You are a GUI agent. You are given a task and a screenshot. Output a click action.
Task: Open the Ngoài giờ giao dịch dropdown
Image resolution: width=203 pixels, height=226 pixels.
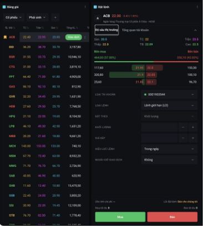click(x=169, y=160)
